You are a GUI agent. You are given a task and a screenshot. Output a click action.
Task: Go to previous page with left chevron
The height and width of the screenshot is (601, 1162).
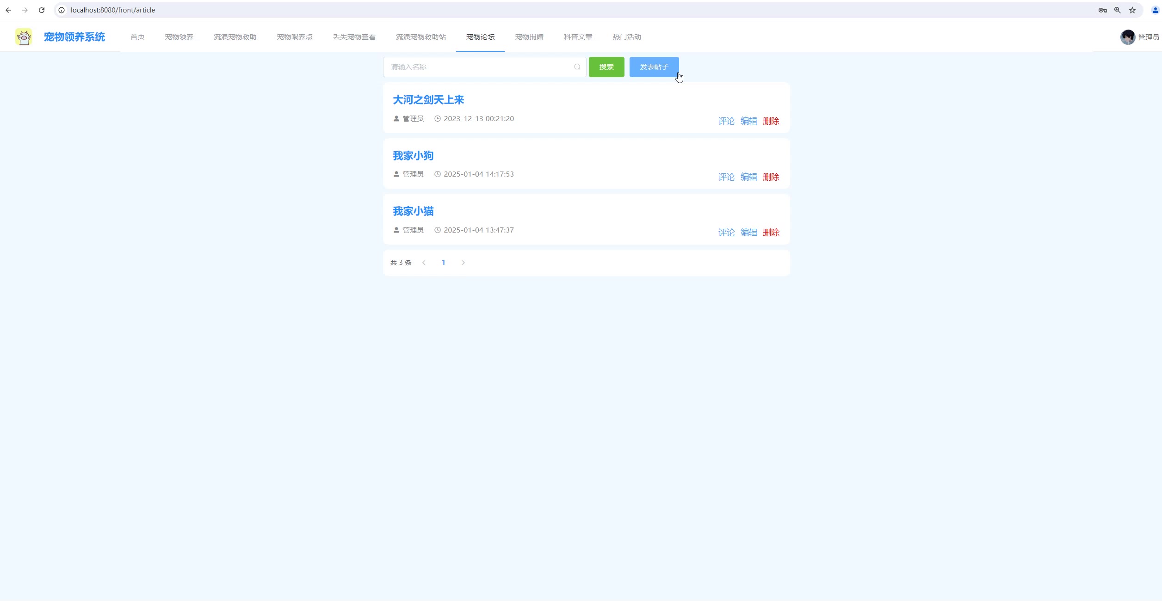click(424, 263)
